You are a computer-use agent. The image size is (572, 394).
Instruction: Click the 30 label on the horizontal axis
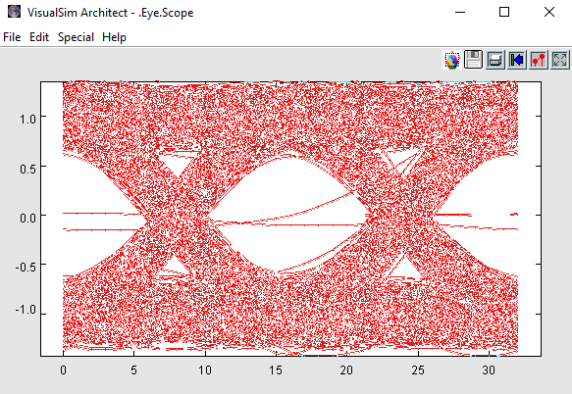coord(489,370)
